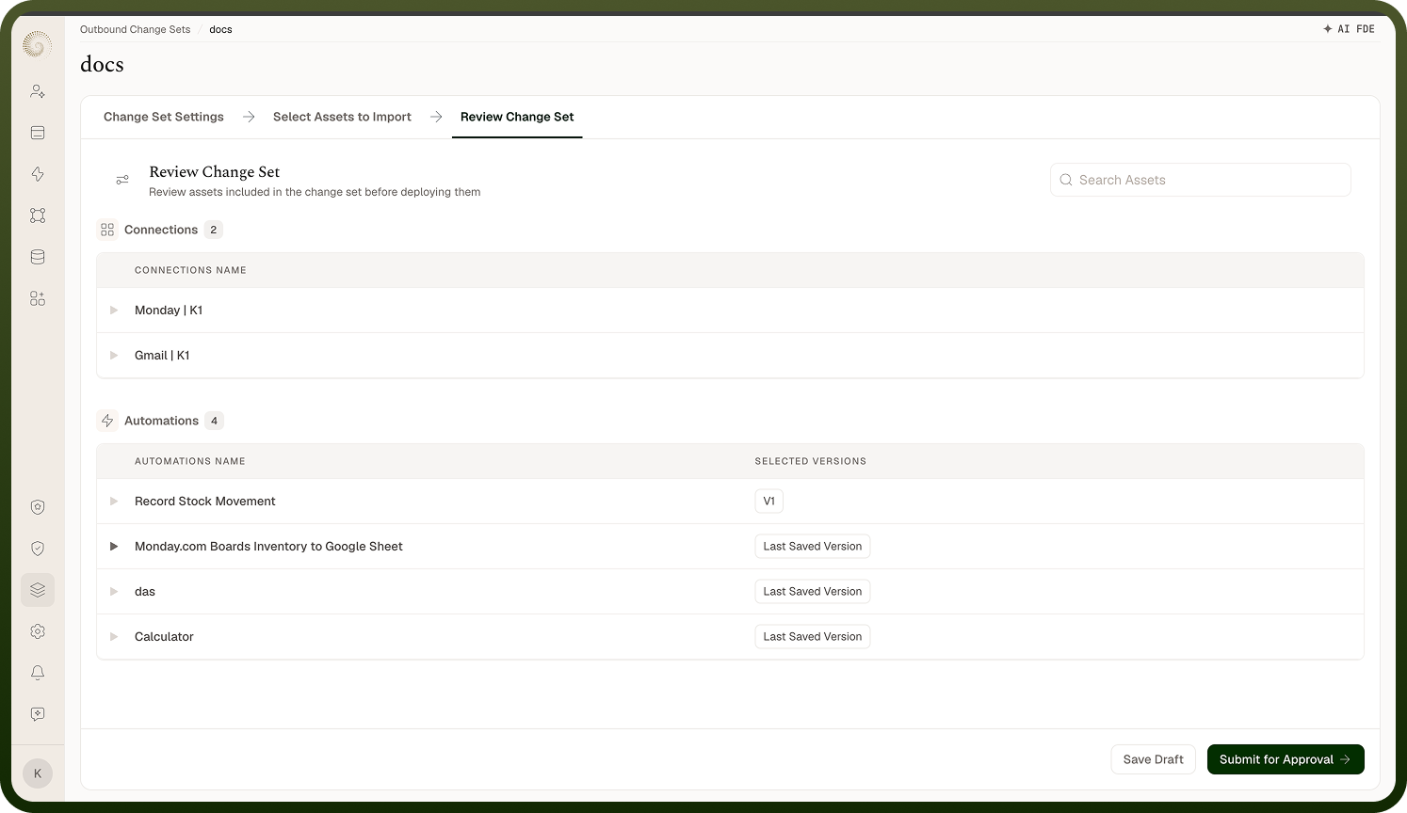Click the Connections section grid icon
This screenshot has height=813, width=1407.
coord(107,230)
